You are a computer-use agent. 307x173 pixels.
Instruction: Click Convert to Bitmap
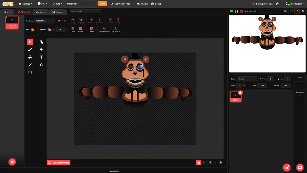pos(59,163)
